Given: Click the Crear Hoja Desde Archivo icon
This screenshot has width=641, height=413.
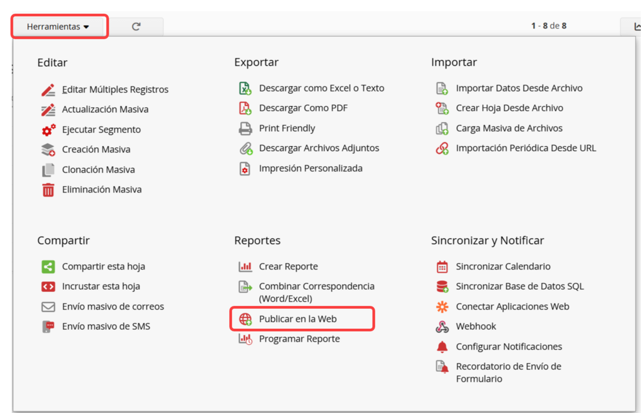Looking at the screenshot, I should [442, 108].
